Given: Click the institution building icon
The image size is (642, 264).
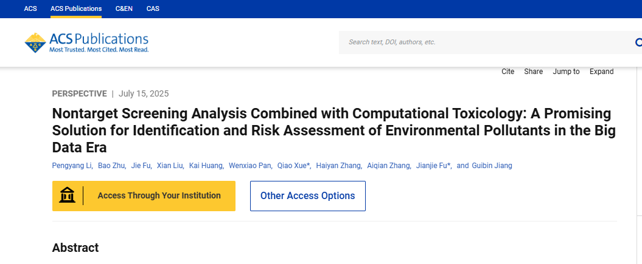Looking at the screenshot, I should click(x=67, y=196).
